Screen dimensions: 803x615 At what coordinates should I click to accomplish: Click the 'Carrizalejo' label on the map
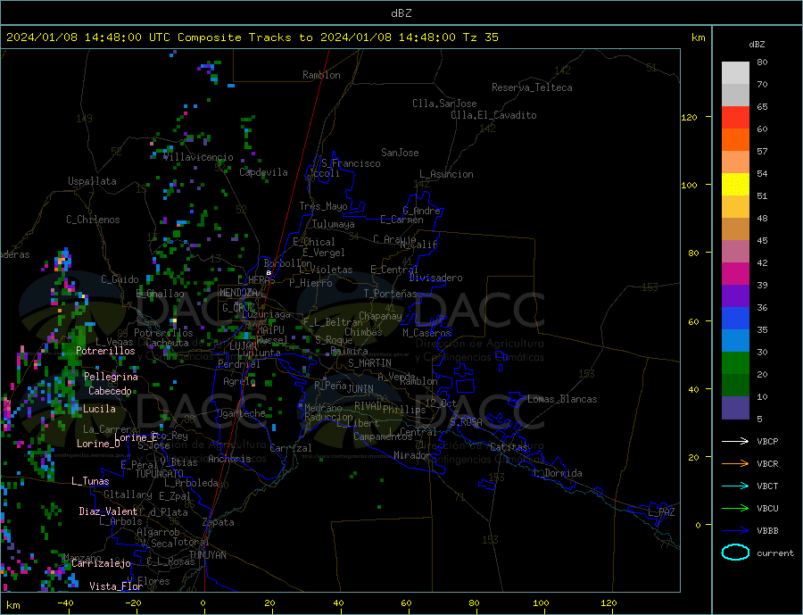(x=101, y=564)
